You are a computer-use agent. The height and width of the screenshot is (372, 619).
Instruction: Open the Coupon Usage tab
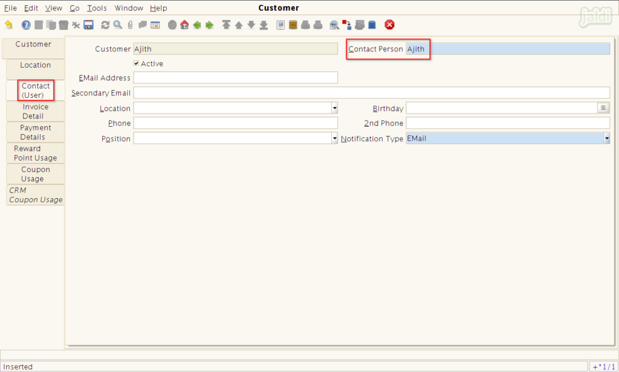tap(36, 174)
